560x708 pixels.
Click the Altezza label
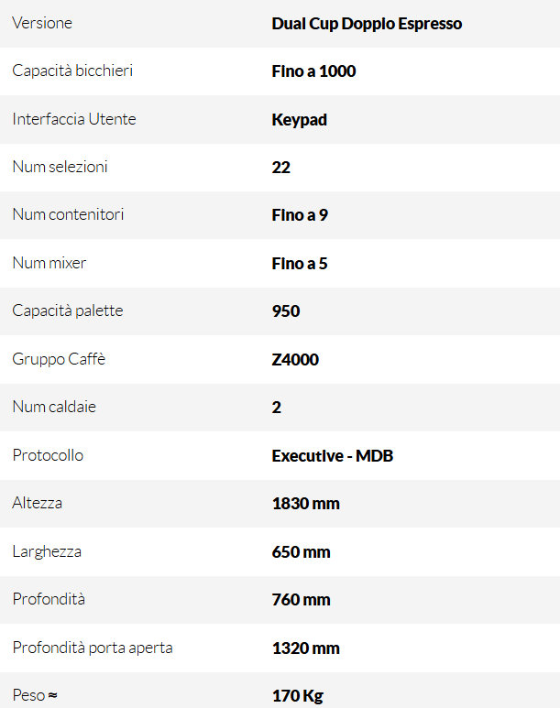pyautogui.click(x=37, y=503)
